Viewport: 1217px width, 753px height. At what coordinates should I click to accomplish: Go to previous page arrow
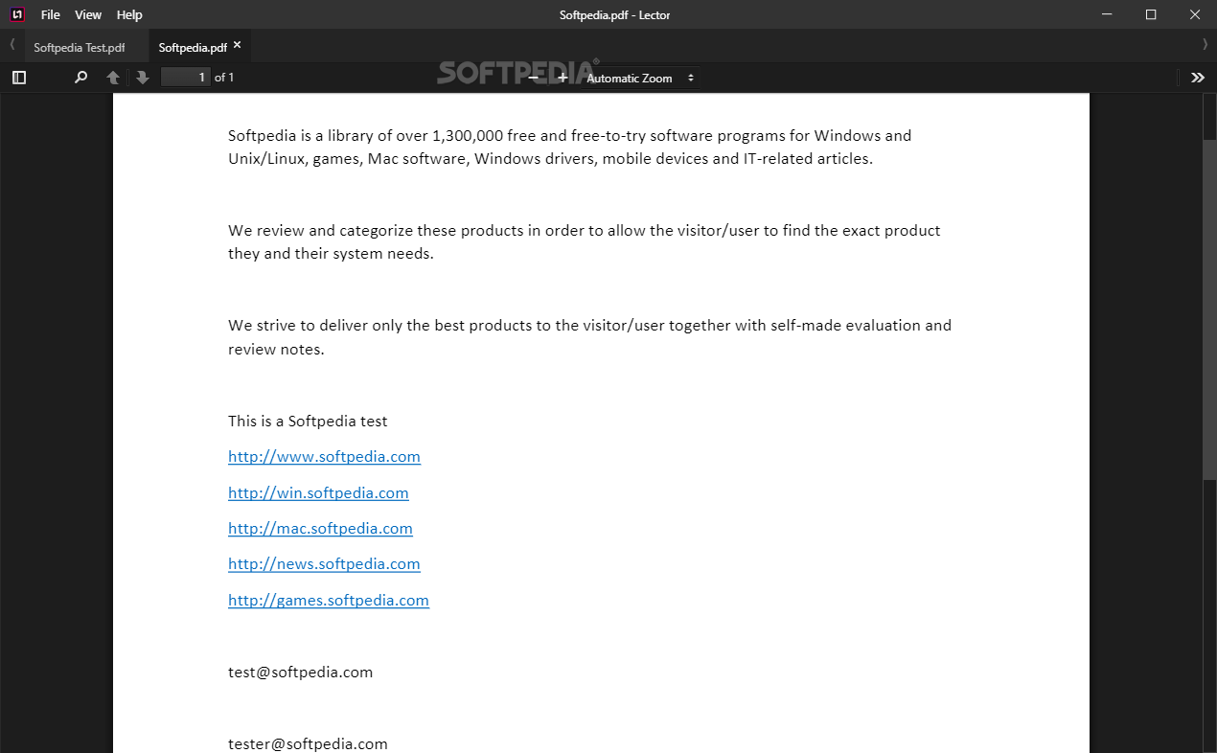[x=113, y=78]
